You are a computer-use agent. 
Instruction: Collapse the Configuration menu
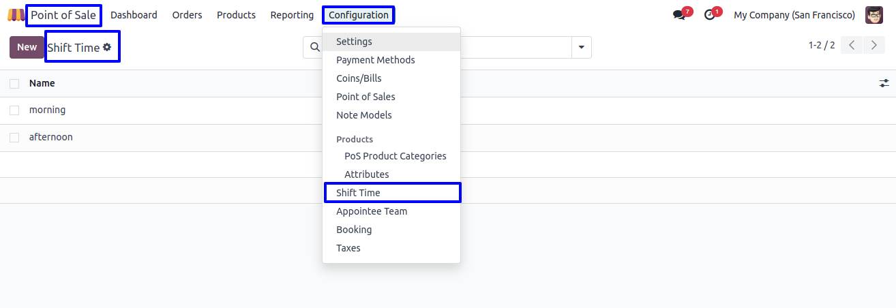[358, 15]
